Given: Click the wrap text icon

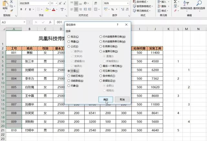Looking at the screenshot, I should (x=96, y=3).
